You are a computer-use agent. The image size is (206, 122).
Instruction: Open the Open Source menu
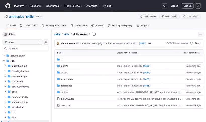point(73,6)
